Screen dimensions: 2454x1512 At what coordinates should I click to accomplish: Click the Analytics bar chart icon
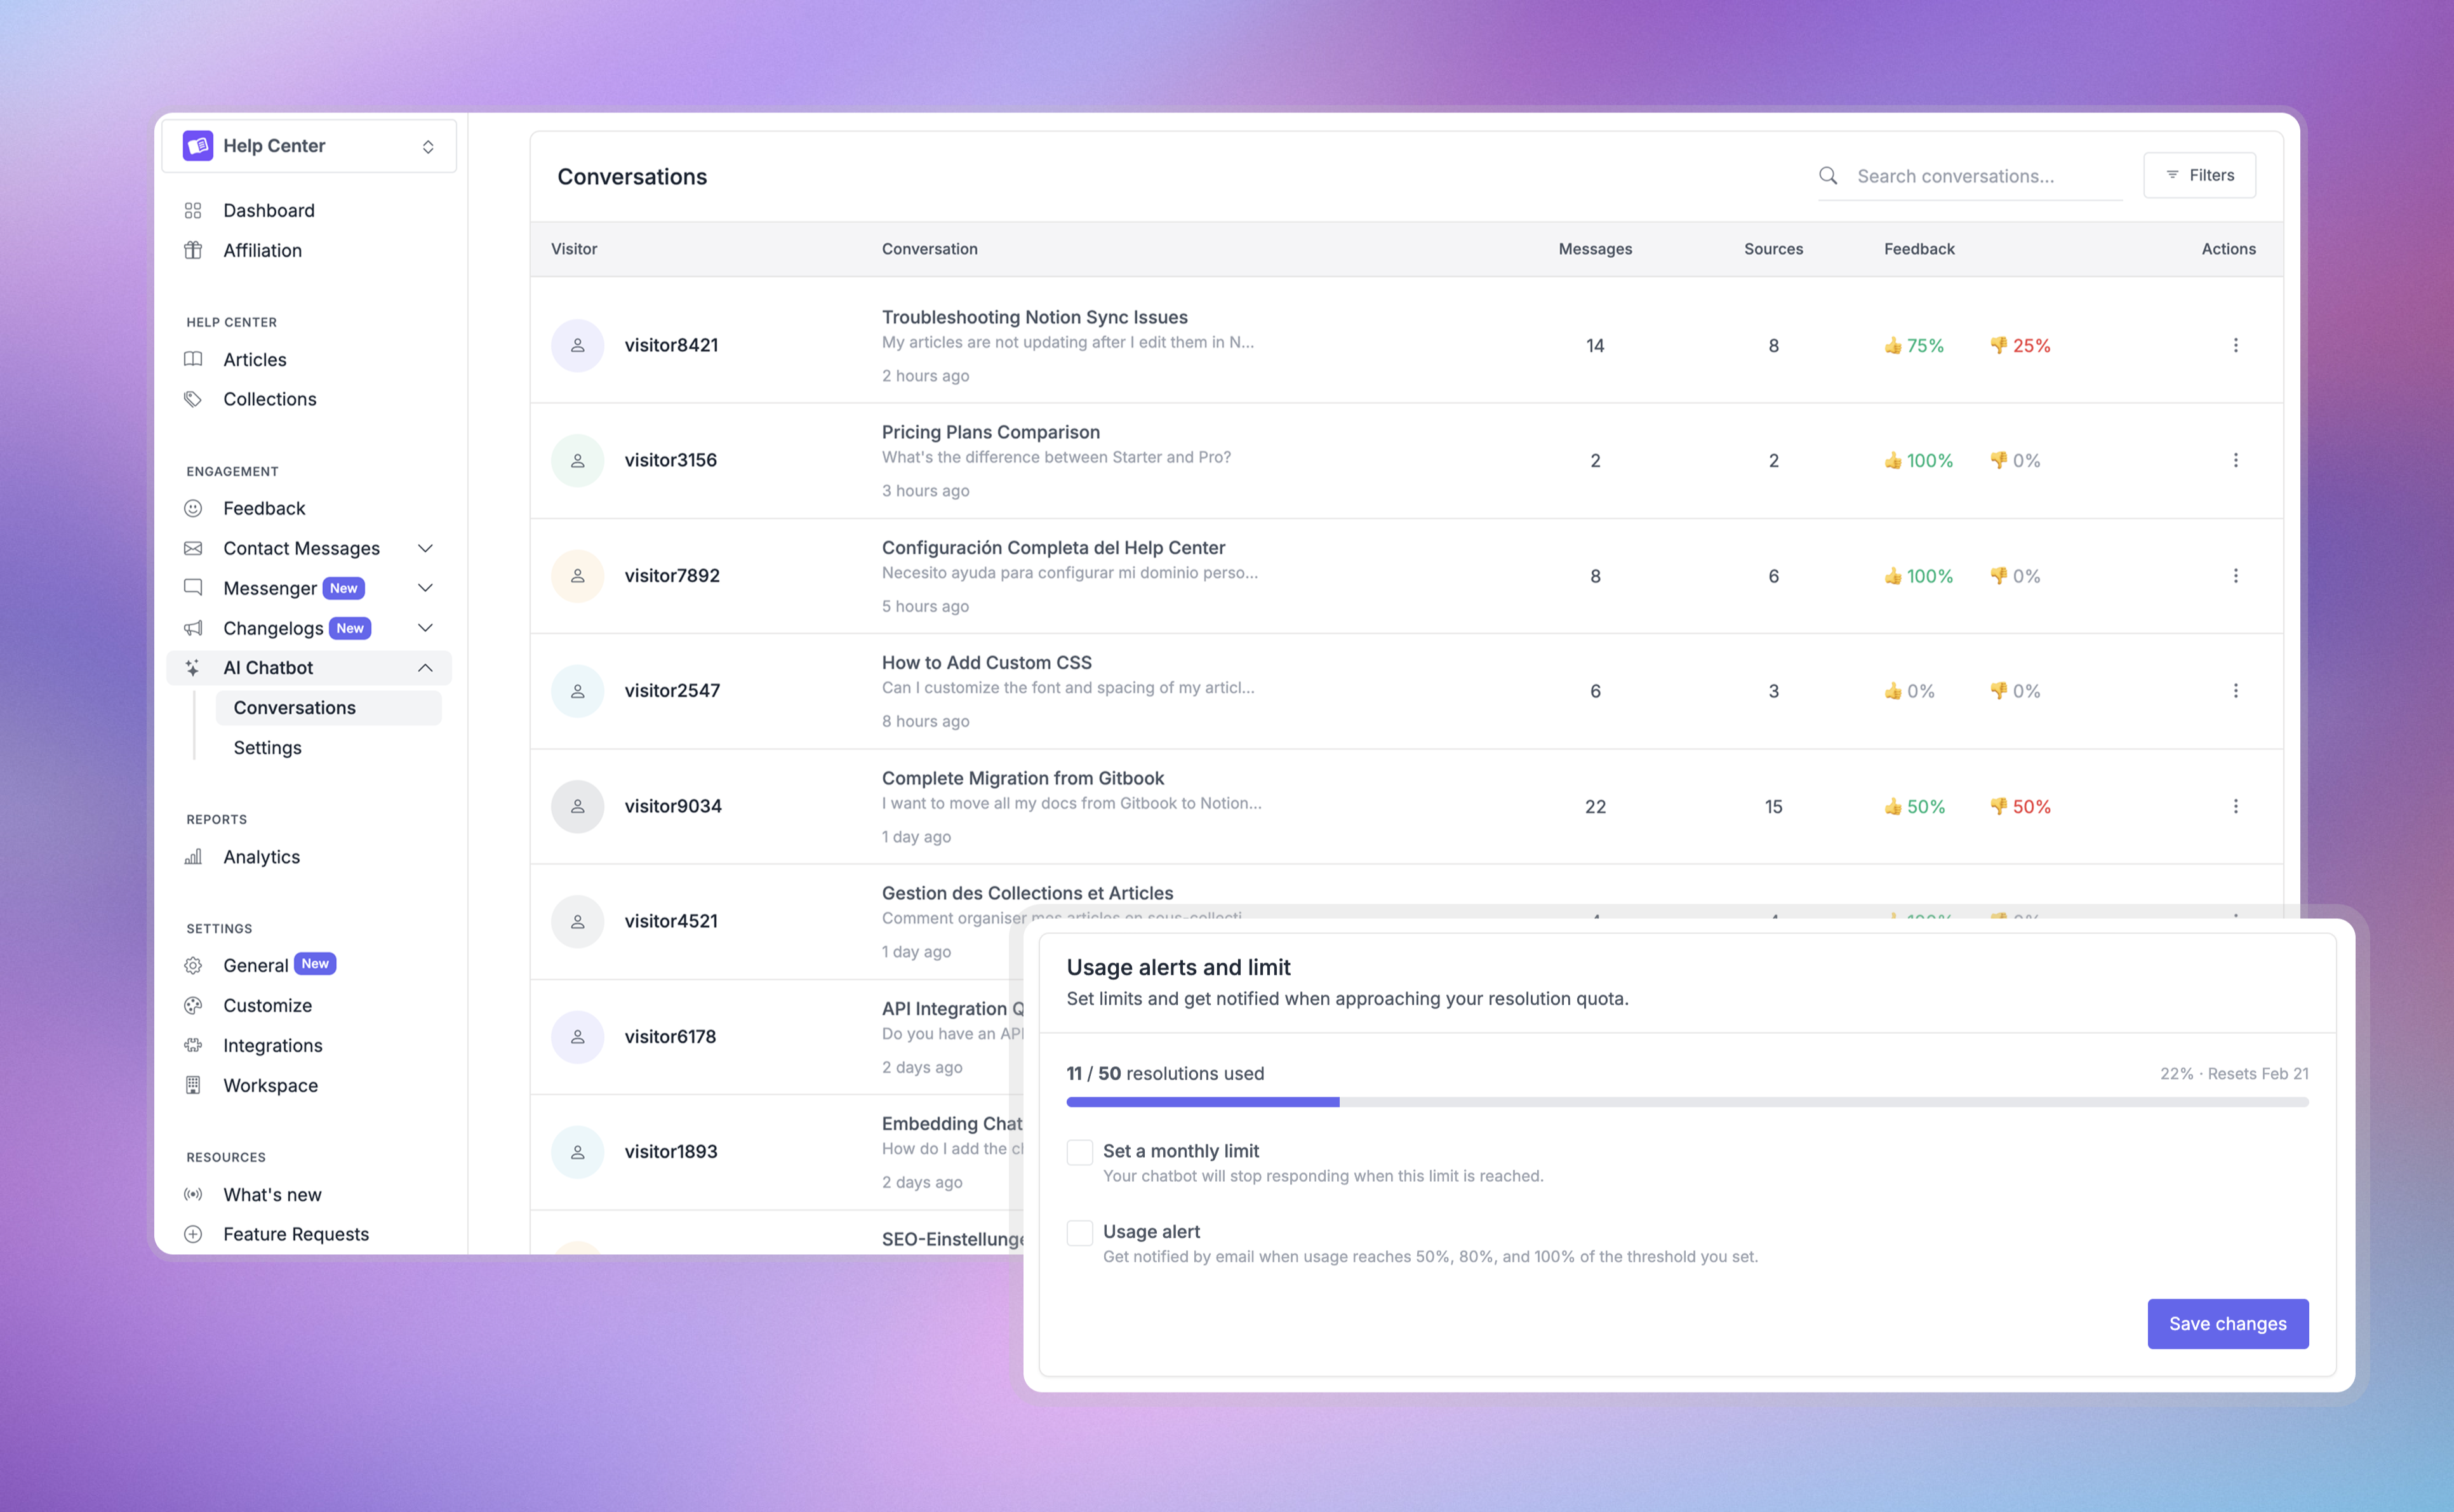click(193, 857)
